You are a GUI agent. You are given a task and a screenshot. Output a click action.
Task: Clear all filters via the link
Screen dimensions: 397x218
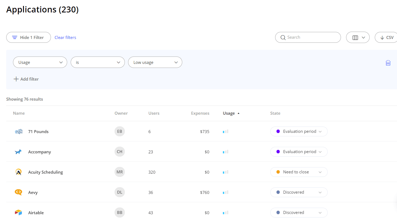[x=65, y=37]
